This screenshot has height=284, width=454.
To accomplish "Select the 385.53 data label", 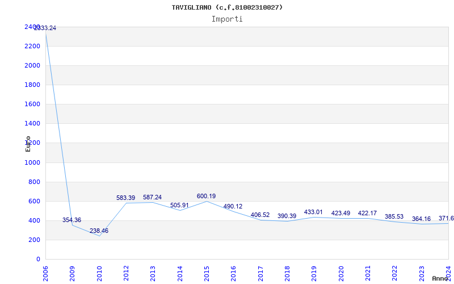I will 394,216.
